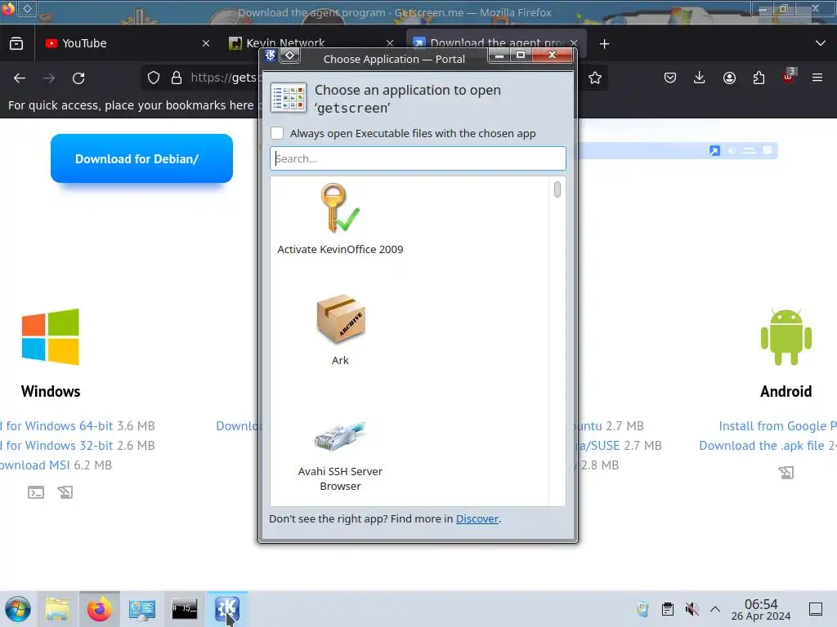Click the show desktop button
Screen dimensions: 837x627
816,609
